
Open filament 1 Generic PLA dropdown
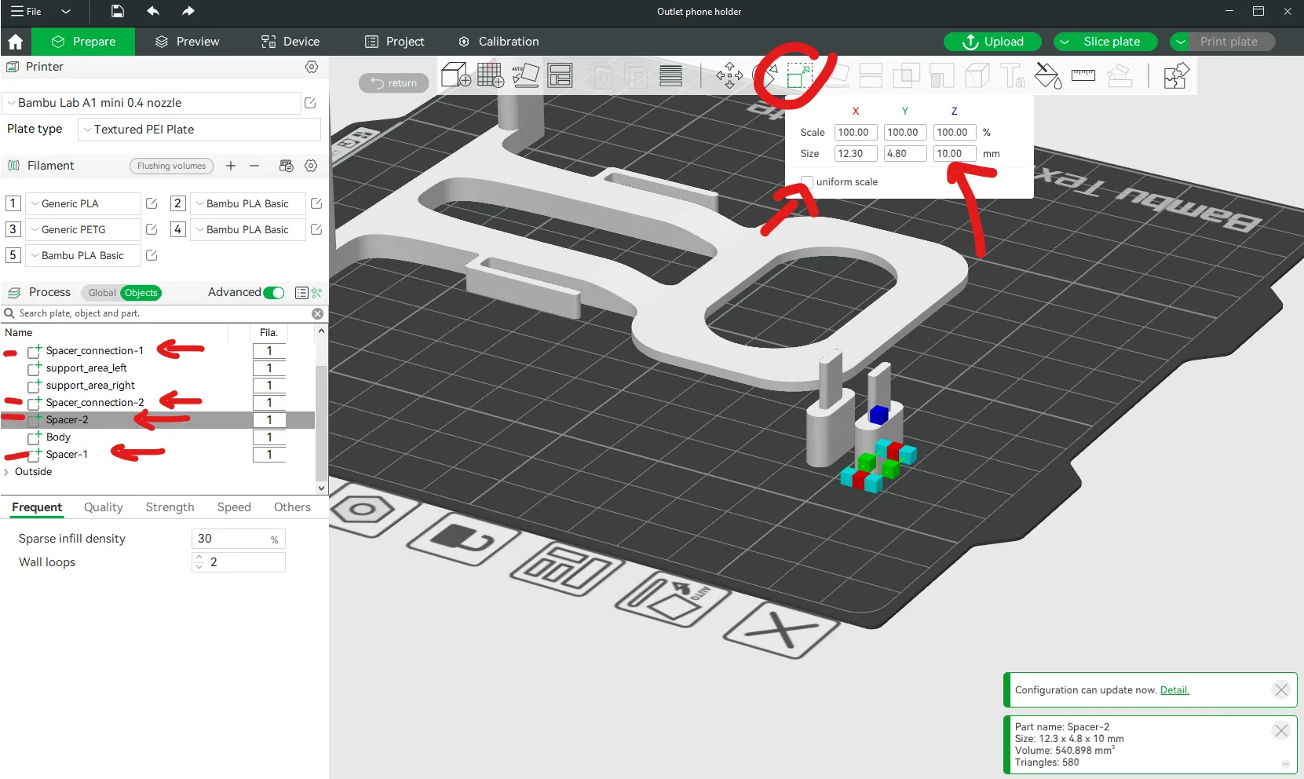point(83,203)
